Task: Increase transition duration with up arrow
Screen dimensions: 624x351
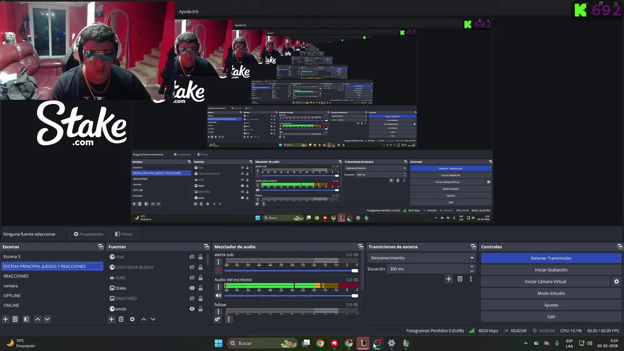Action: (471, 267)
